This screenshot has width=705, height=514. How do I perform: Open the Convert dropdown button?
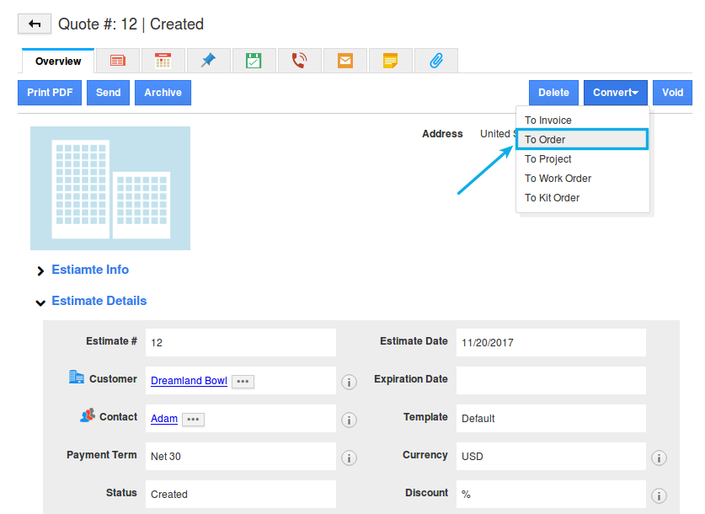[615, 93]
